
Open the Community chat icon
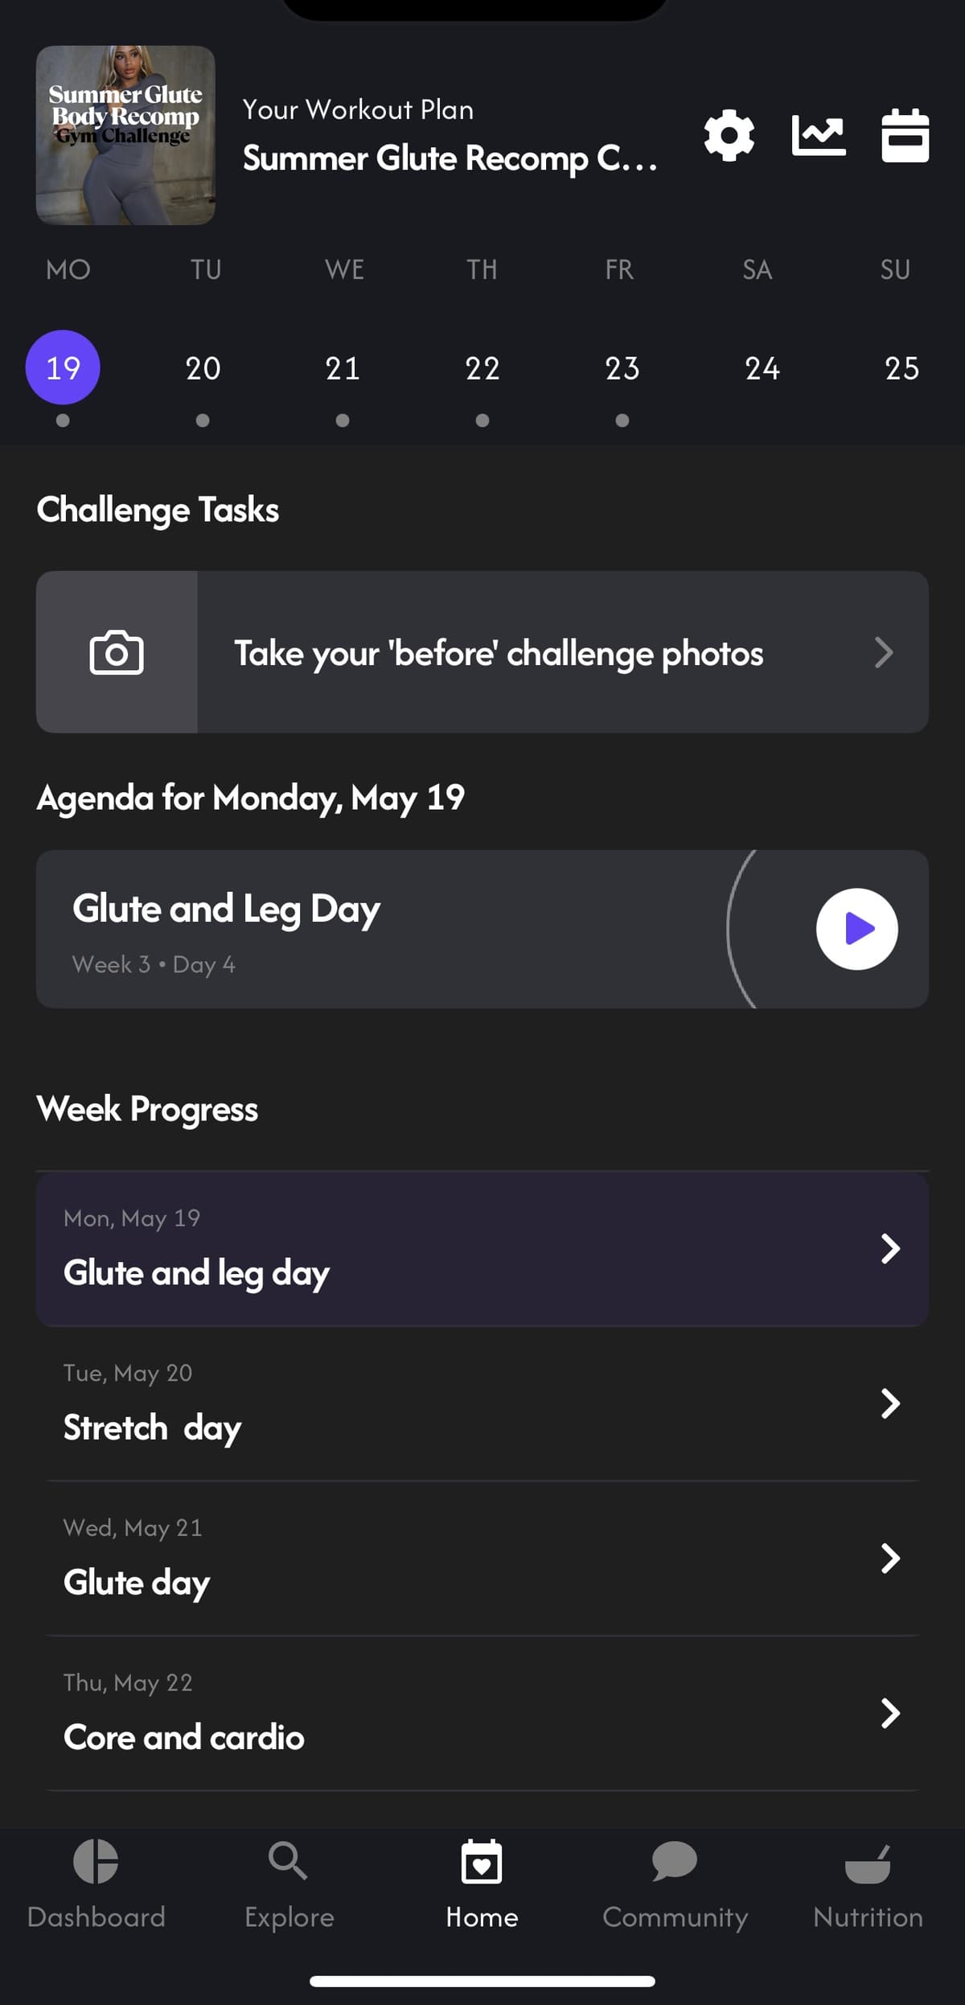coord(674,1861)
